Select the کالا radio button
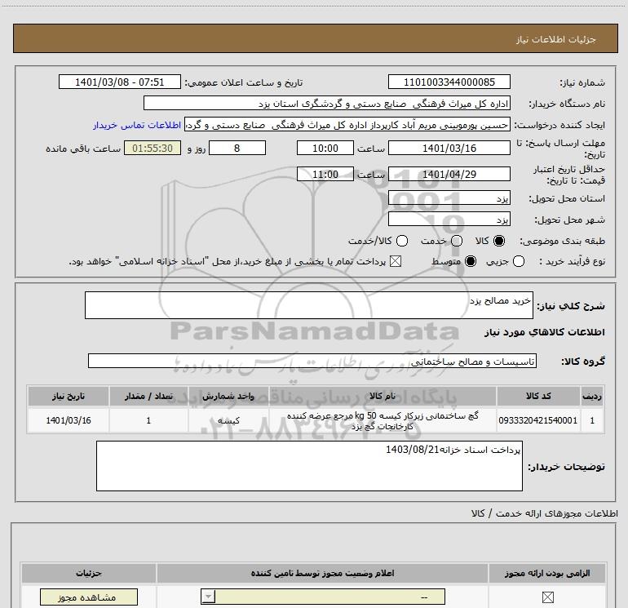Image resolution: width=628 pixels, height=608 pixels. [499, 241]
